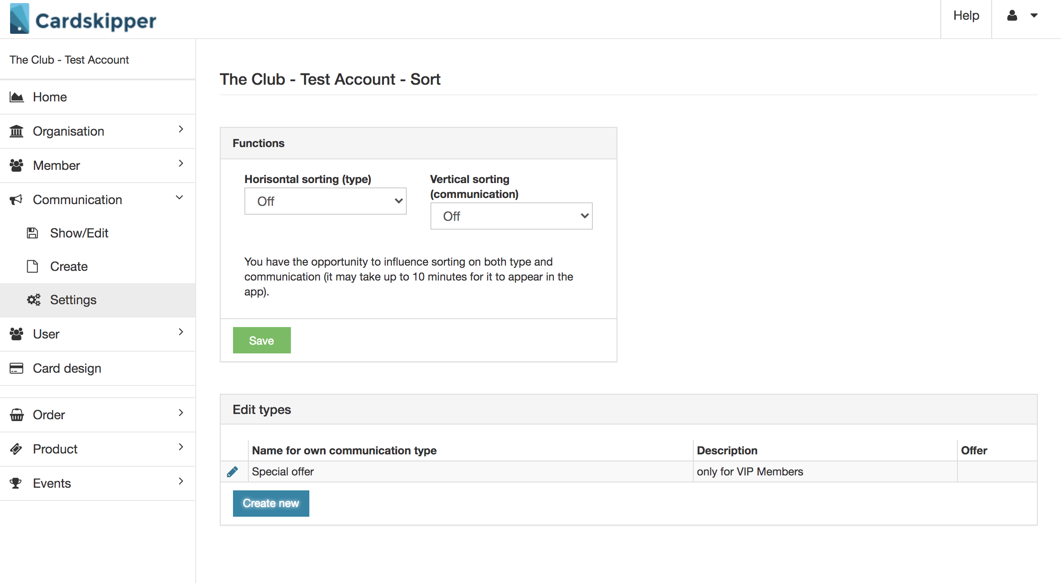Click the Special offer cell

(x=470, y=472)
